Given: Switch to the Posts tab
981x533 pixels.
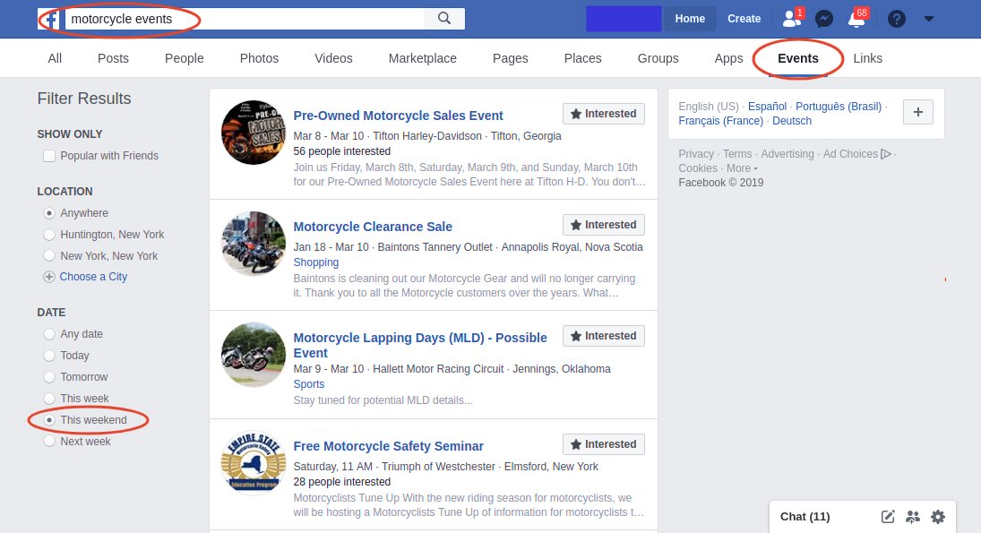Looking at the screenshot, I should (x=113, y=58).
